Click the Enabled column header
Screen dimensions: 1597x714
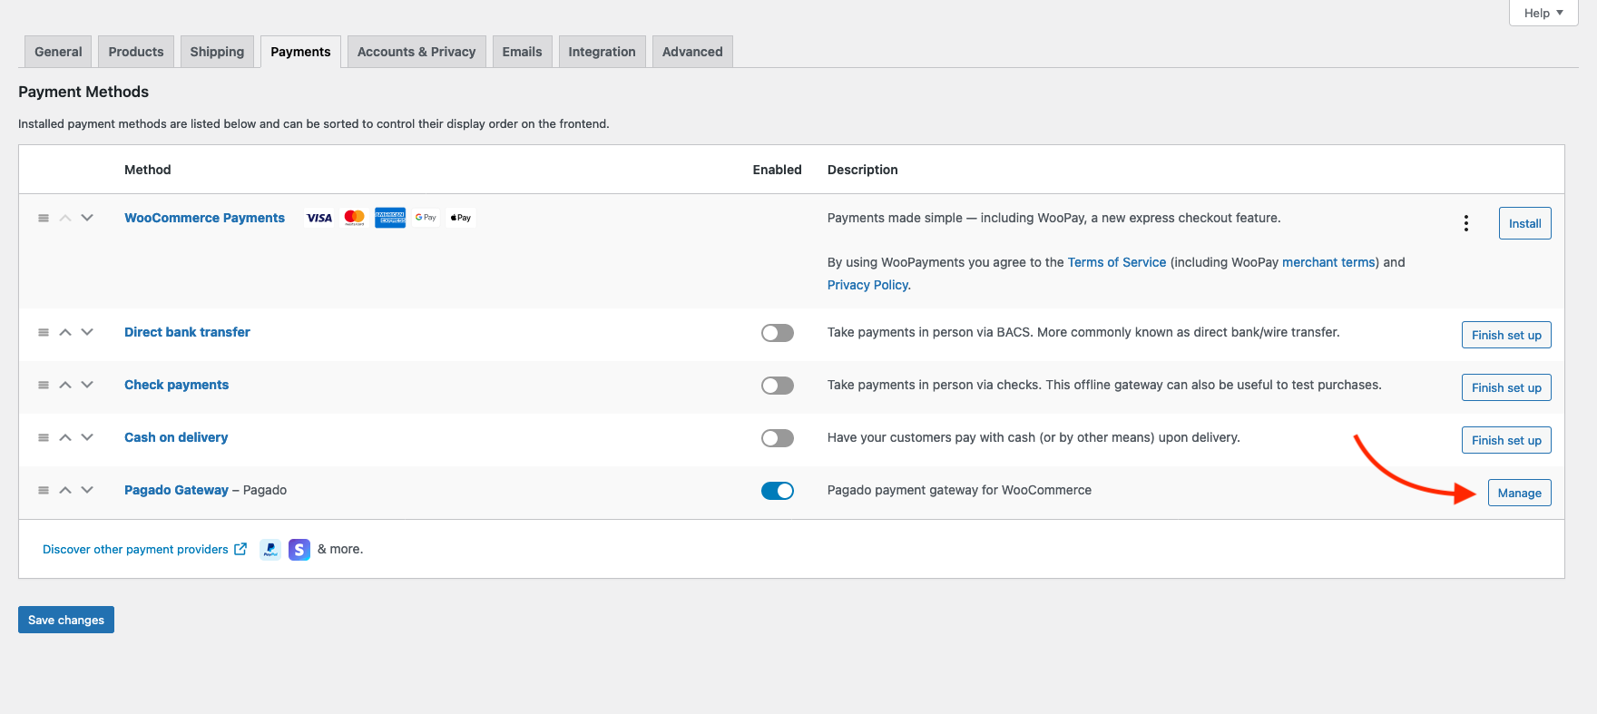777,170
